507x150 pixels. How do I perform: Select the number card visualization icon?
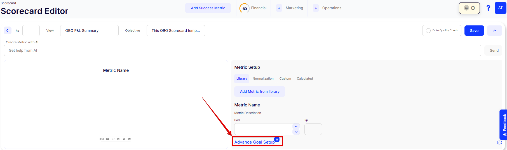[102, 139]
